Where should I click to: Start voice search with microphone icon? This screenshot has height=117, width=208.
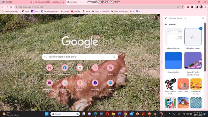pyautogui.click(x=114, y=57)
